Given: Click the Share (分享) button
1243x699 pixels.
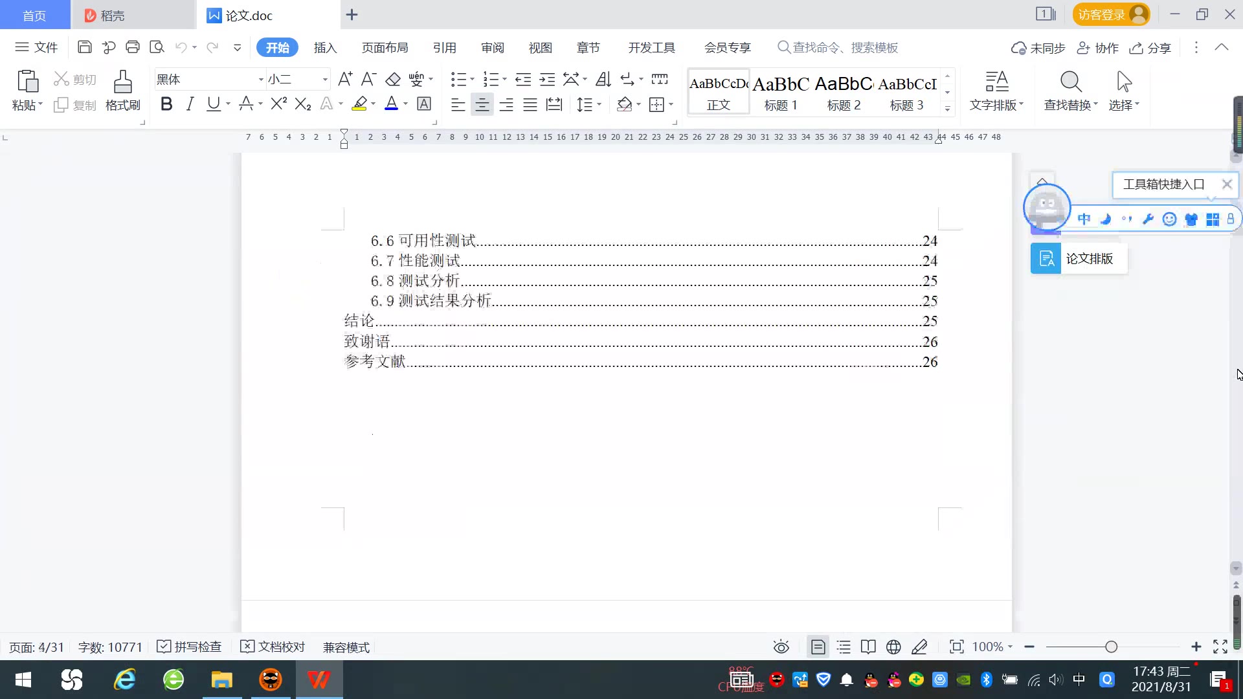Looking at the screenshot, I should click(1150, 48).
